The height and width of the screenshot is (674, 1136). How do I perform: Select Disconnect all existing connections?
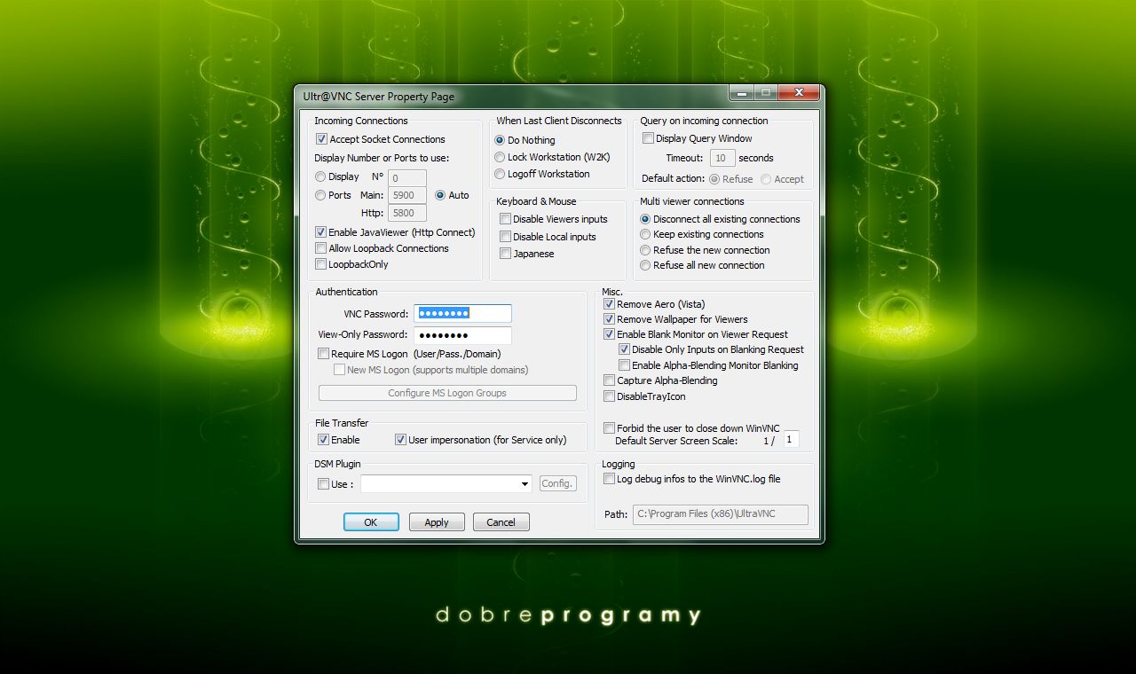[645, 219]
